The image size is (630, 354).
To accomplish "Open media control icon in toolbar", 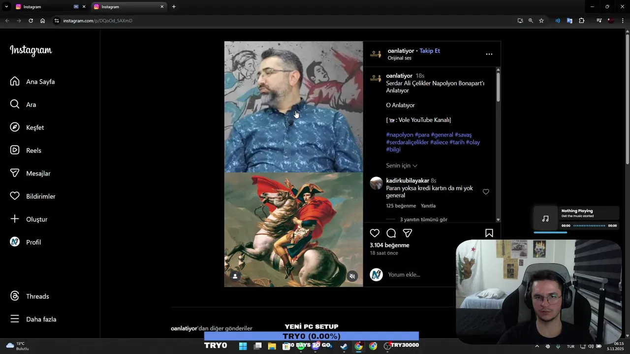I will coord(599,21).
